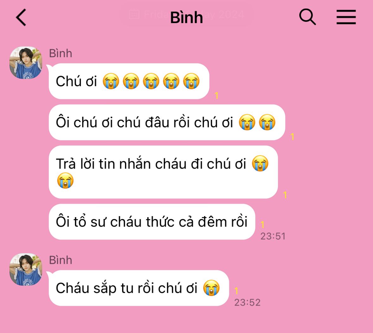
Task: Tap the 23:52 timestamp
Action: pyautogui.click(x=247, y=302)
